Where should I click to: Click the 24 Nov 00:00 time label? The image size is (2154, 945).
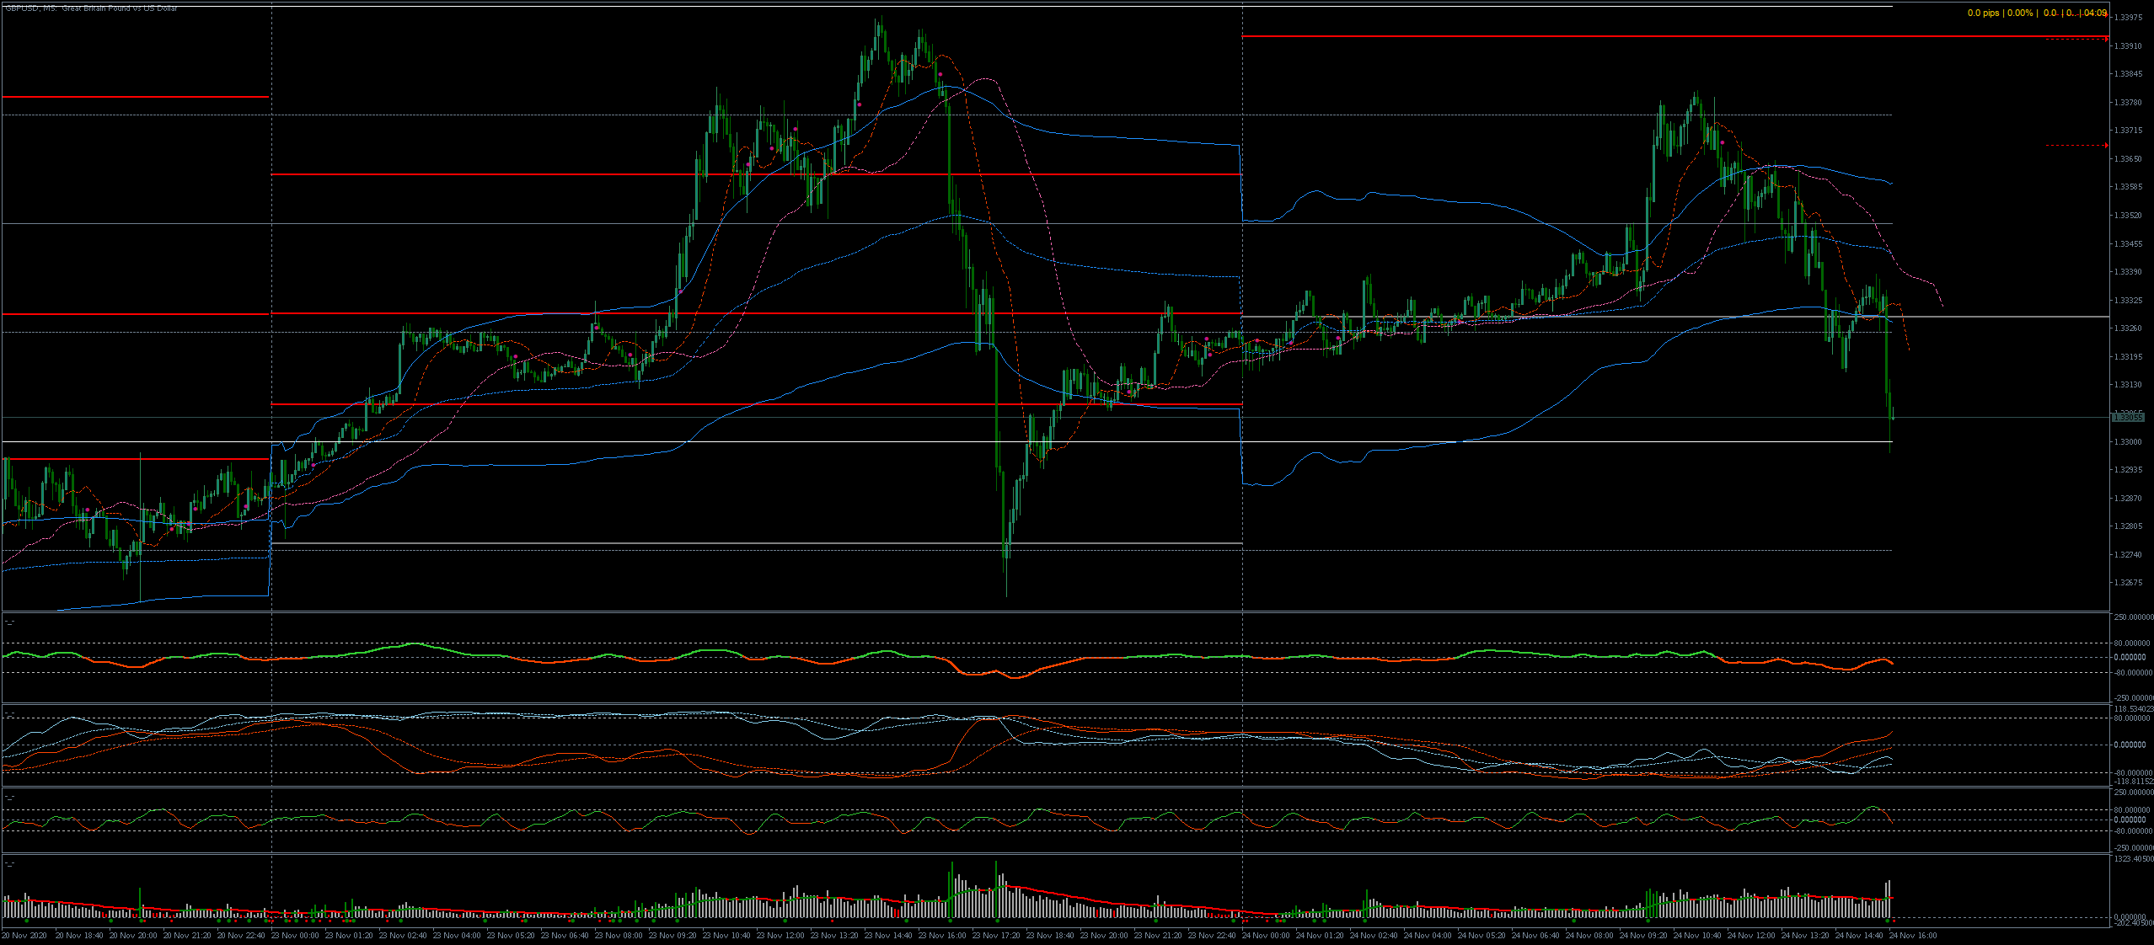(x=1266, y=935)
